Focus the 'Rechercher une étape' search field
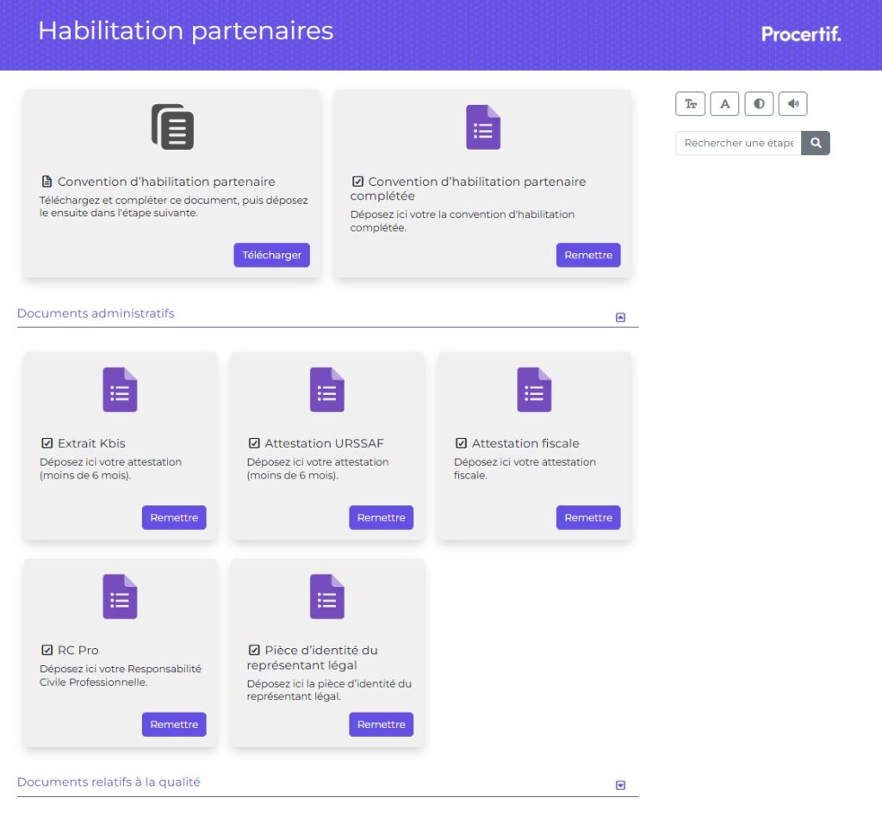This screenshot has height=815, width=882. click(x=738, y=143)
